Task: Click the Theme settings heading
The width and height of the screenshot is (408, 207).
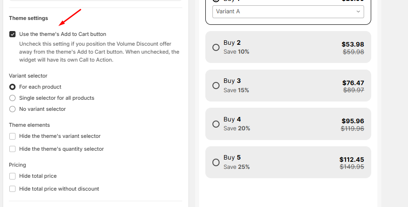Action: click(28, 18)
